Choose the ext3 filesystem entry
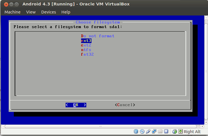This screenshot has height=136, width=208. point(86,40)
